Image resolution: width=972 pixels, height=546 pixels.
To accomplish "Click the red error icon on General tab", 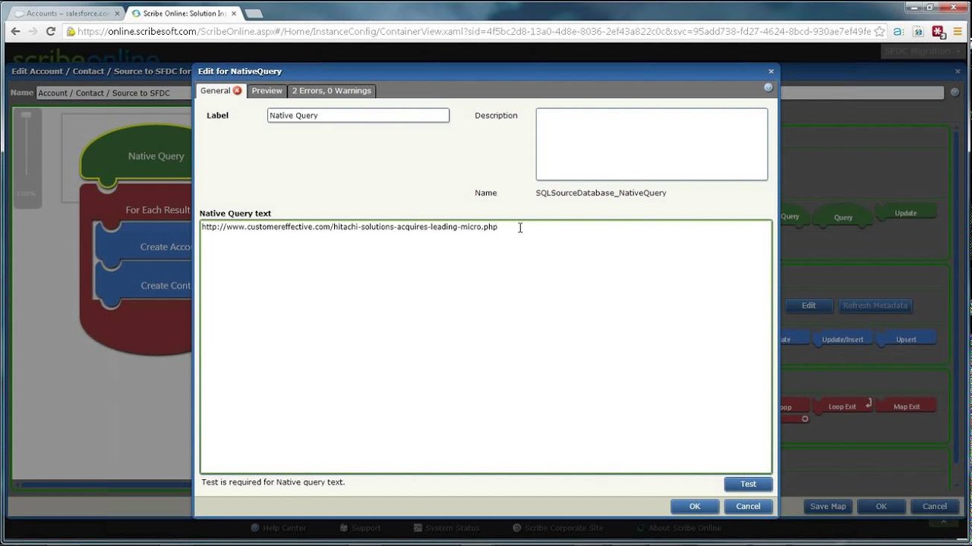I will [x=238, y=90].
